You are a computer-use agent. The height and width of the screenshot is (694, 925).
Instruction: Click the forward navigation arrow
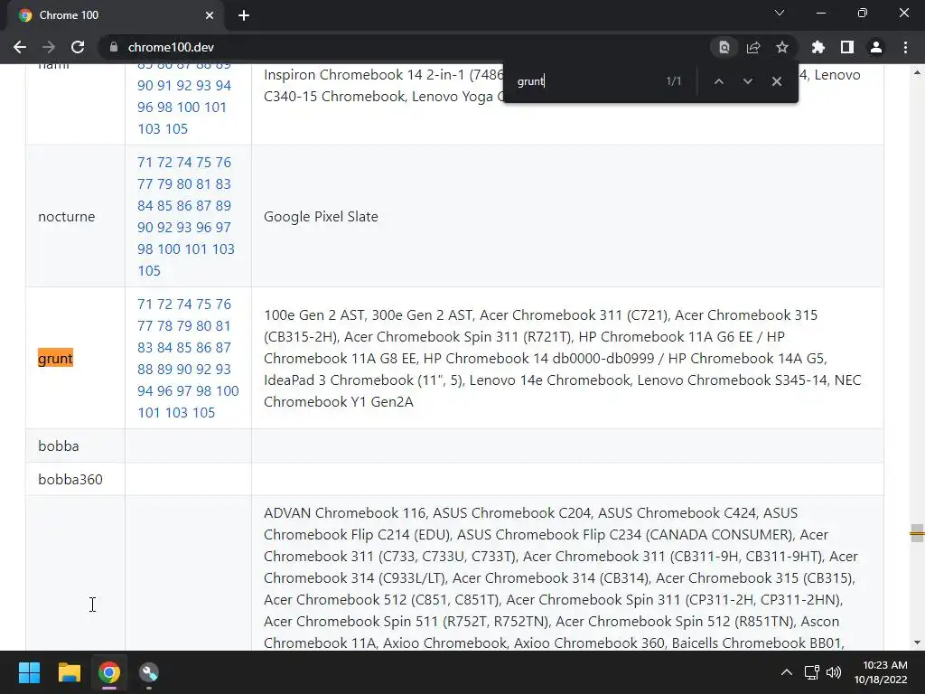click(49, 47)
